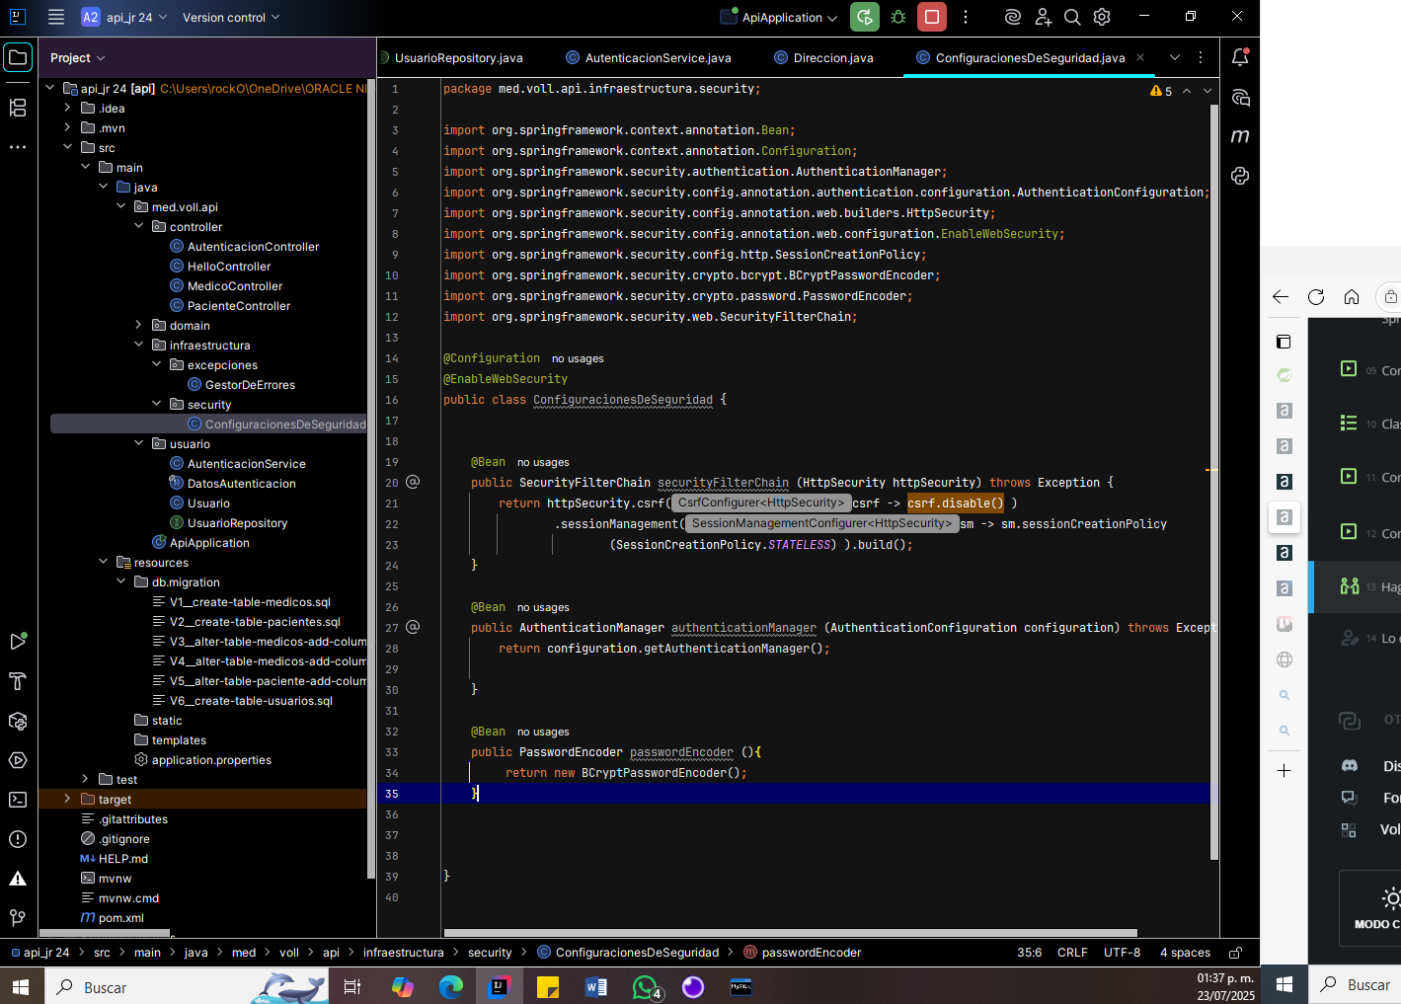Expand the target folder
Image resolution: width=1401 pixels, height=1004 pixels.
pos(67,799)
